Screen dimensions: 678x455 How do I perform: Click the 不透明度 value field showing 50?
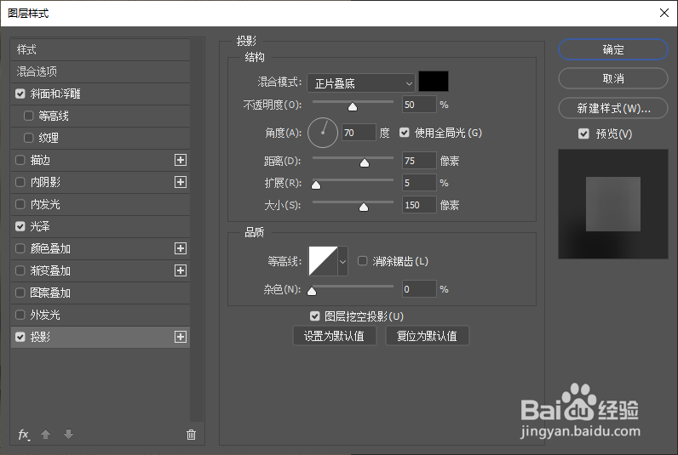point(419,105)
